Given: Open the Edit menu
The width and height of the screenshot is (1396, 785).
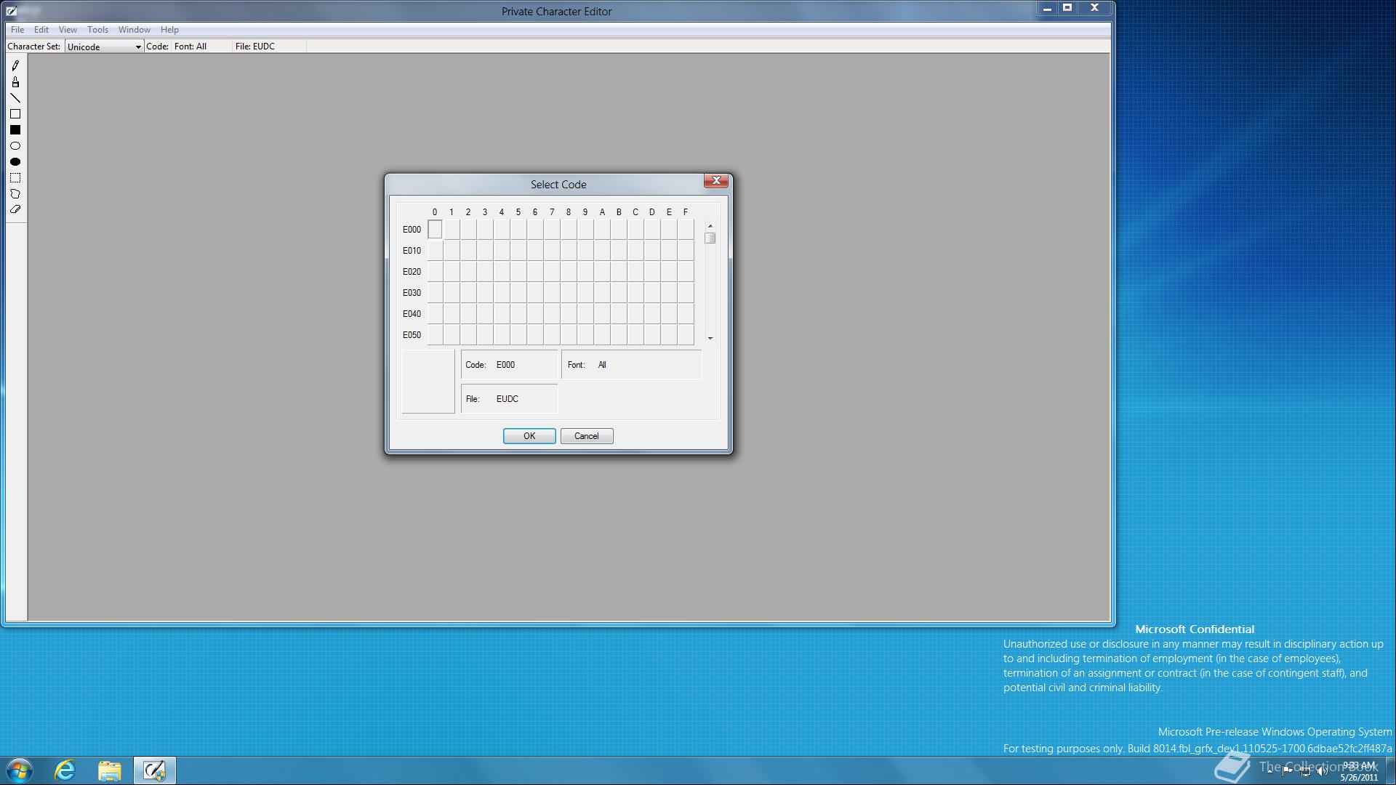Looking at the screenshot, I should pyautogui.click(x=41, y=30).
